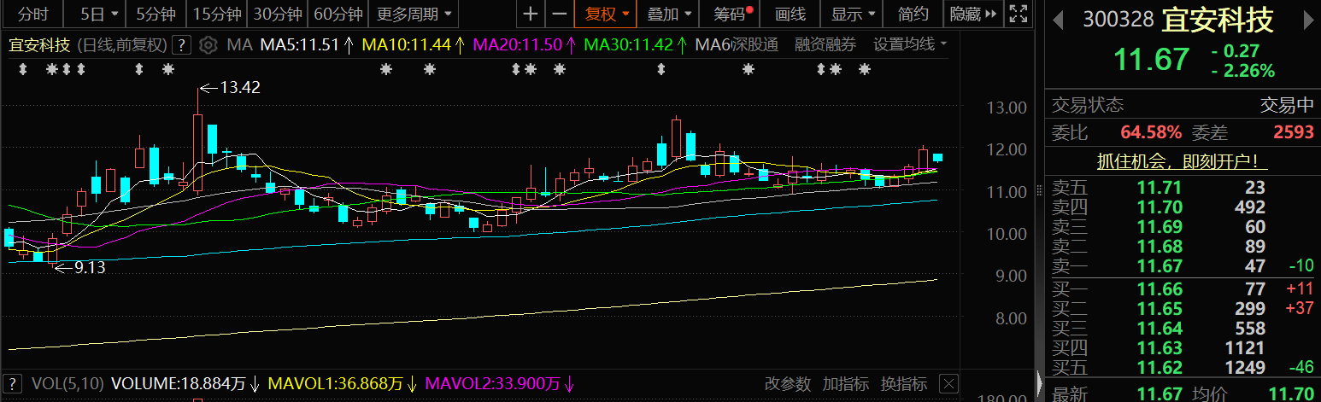The height and width of the screenshot is (402, 1321).
Task: Expand the 设置均线 dropdown
Action: click(x=911, y=44)
